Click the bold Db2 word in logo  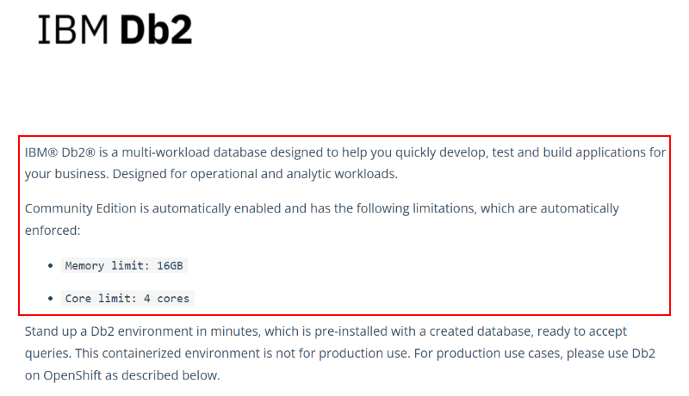tap(156, 29)
